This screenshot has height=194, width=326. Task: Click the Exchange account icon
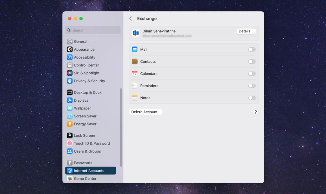pyautogui.click(x=136, y=33)
